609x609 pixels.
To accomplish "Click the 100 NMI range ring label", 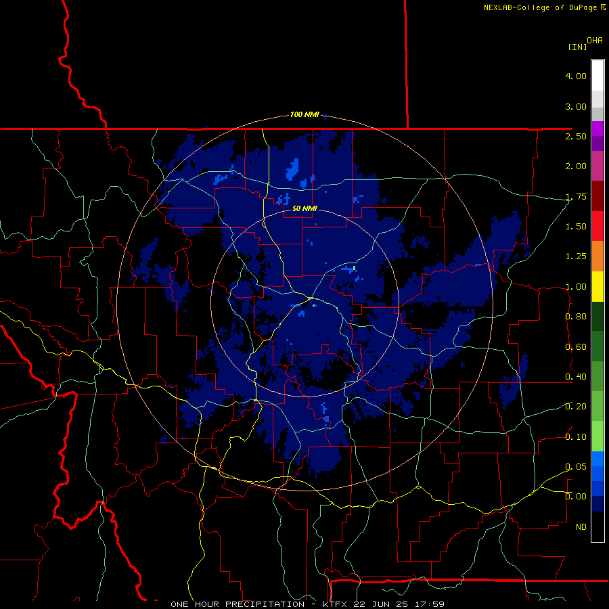I will pos(304,114).
